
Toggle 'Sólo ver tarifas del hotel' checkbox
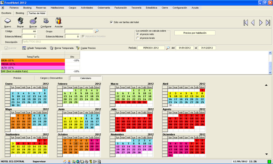click(x=111, y=22)
